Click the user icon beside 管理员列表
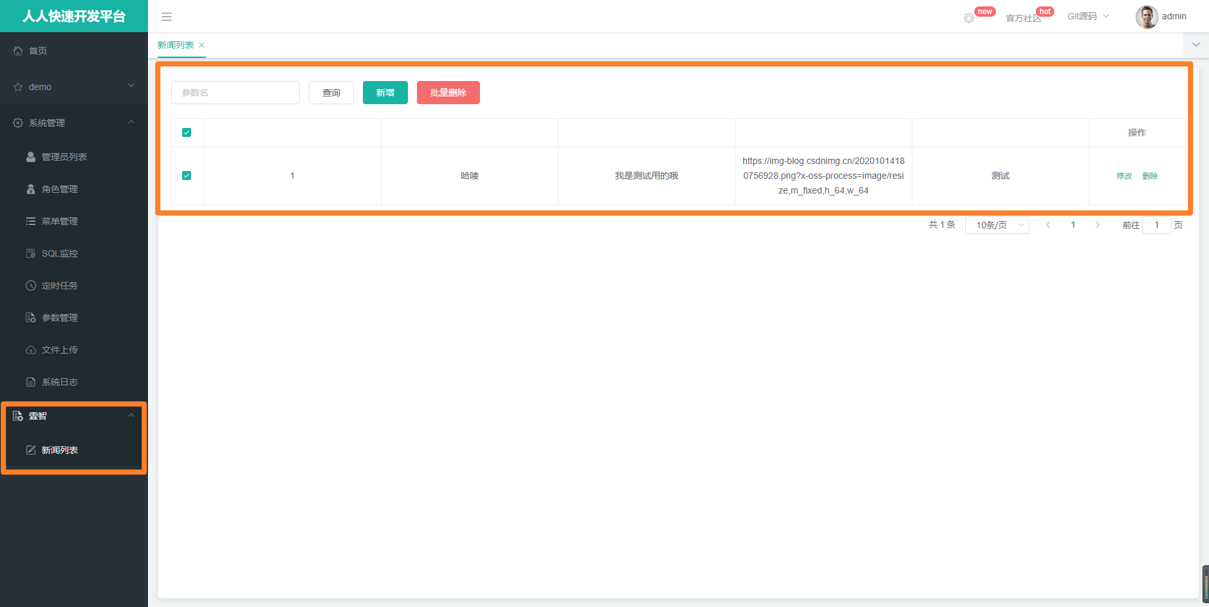Image resolution: width=1209 pixels, height=607 pixels. [x=31, y=157]
